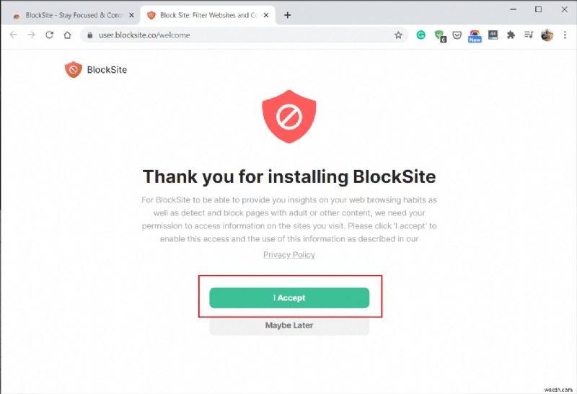Click the green I Accept button
This screenshot has height=394, width=577.
289,297
